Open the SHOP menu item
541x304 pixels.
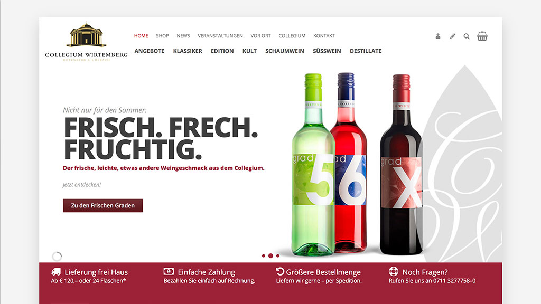point(162,36)
